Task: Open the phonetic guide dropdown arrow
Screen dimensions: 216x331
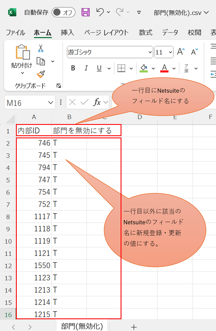Action: click(x=196, y=68)
